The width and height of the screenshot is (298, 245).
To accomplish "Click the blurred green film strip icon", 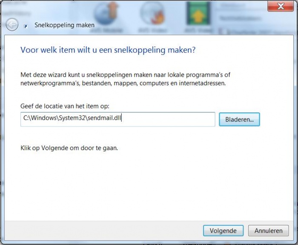I will 198,13.
